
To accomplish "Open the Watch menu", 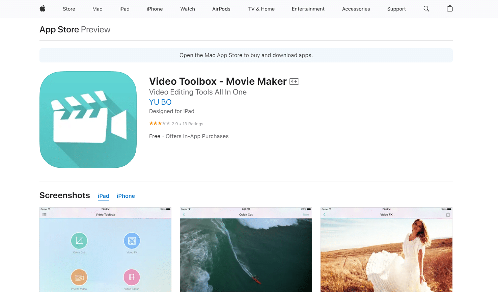I will point(188,9).
